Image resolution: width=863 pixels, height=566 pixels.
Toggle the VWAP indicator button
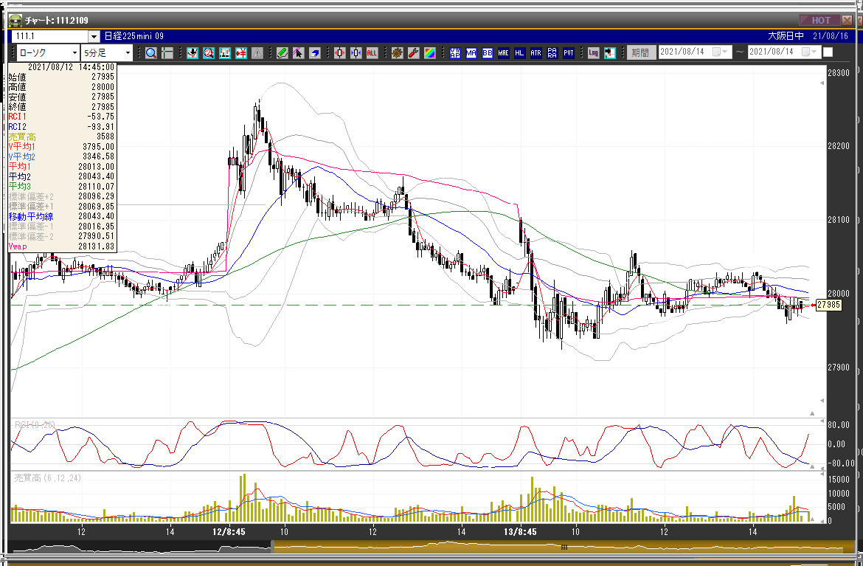coord(455,52)
